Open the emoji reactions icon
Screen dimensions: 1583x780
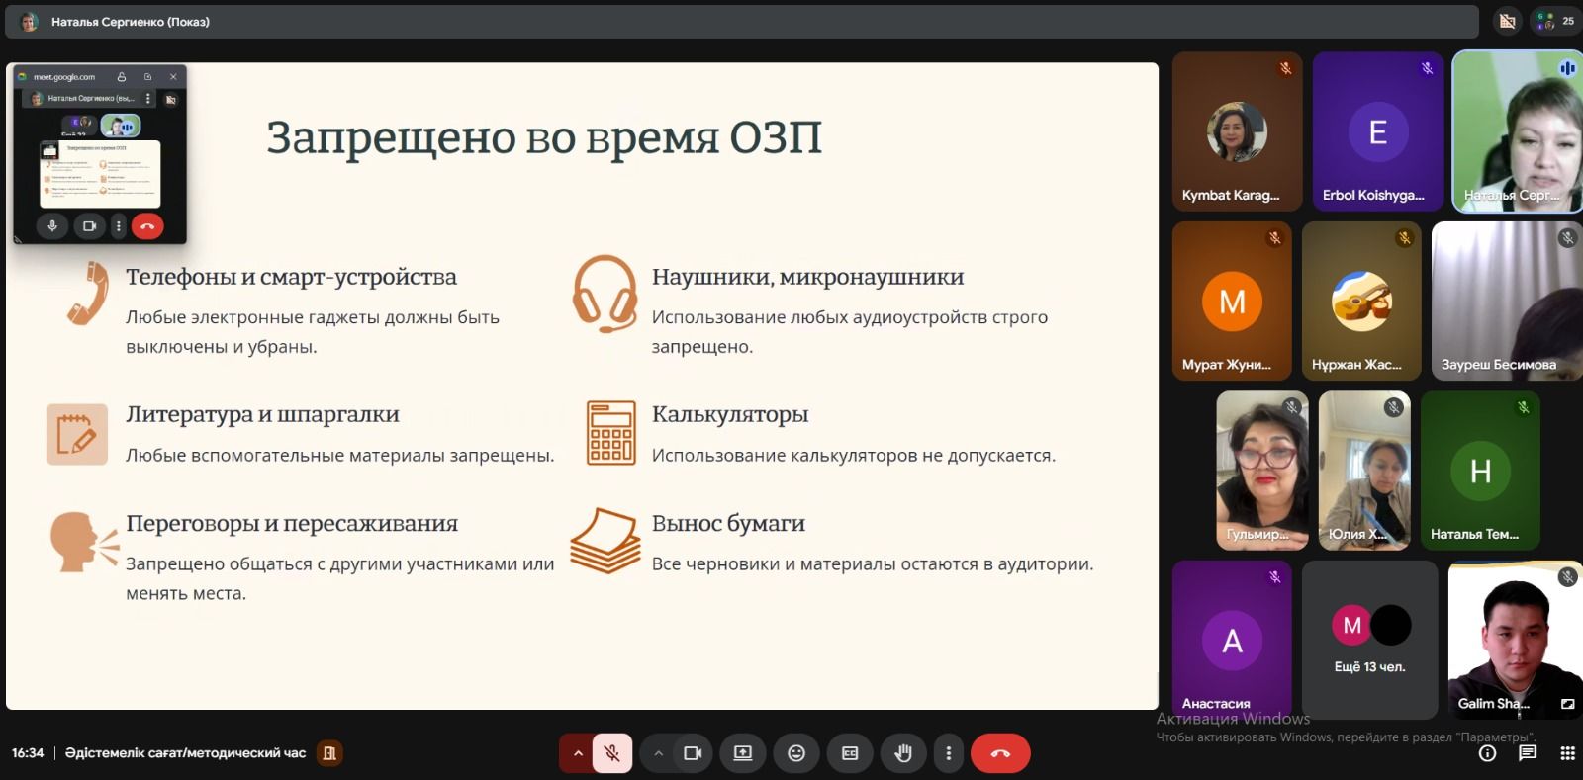tap(796, 753)
